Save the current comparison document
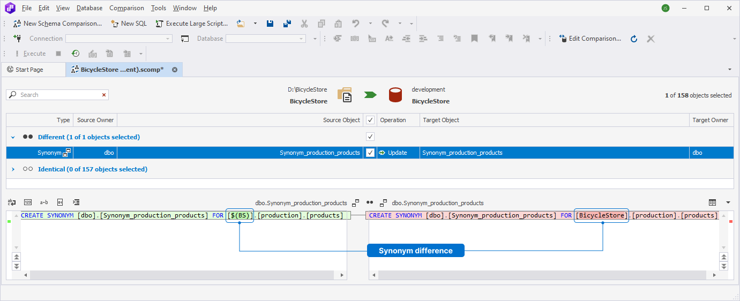Screen dimensions: 740x301 (271, 24)
